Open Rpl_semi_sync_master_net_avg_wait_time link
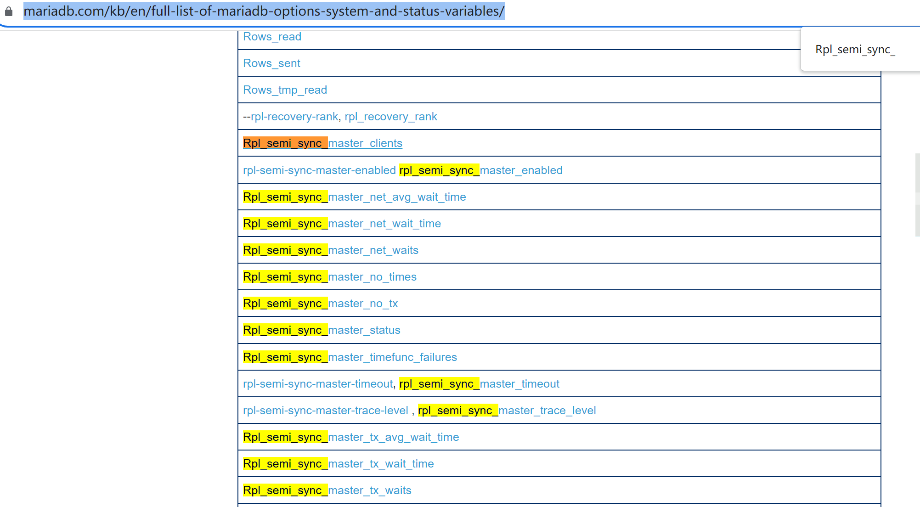 [x=397, y=197]
